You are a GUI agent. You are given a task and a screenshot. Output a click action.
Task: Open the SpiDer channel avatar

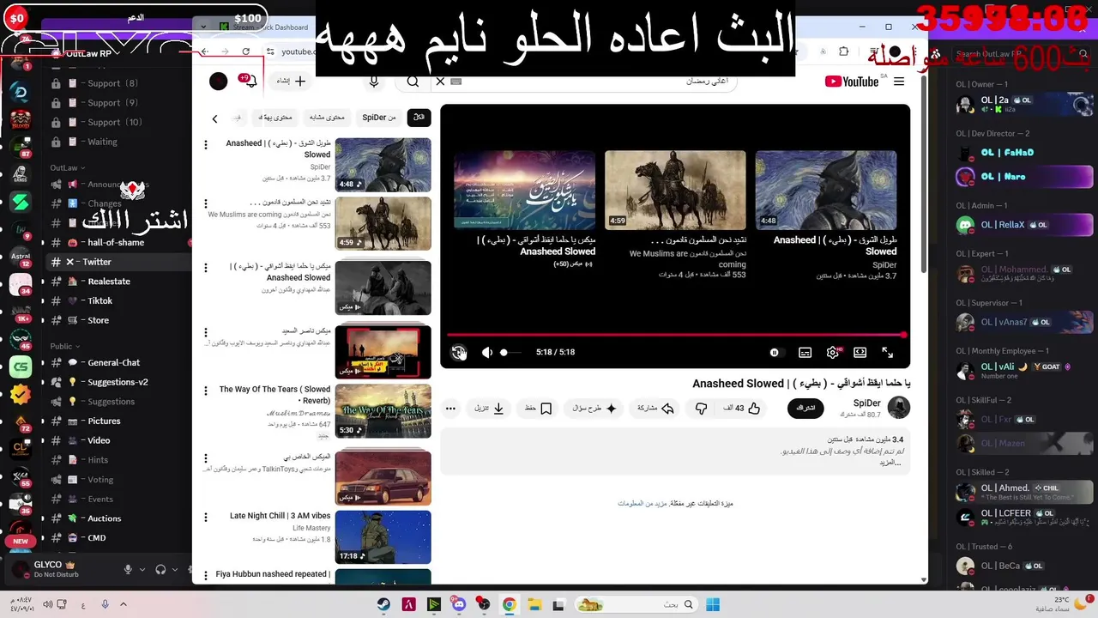[x=898, y=408]
